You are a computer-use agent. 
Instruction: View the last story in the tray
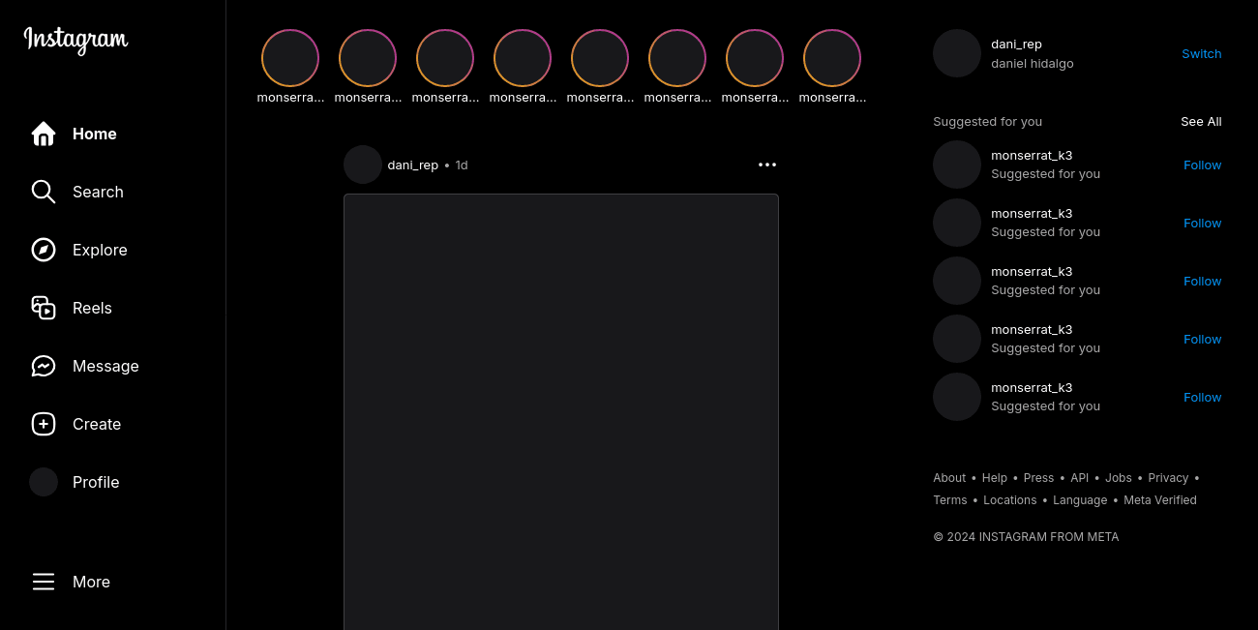point(832,57)
